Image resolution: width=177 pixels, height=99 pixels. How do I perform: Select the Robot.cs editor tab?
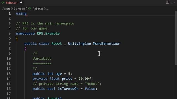tap(12, 3)
